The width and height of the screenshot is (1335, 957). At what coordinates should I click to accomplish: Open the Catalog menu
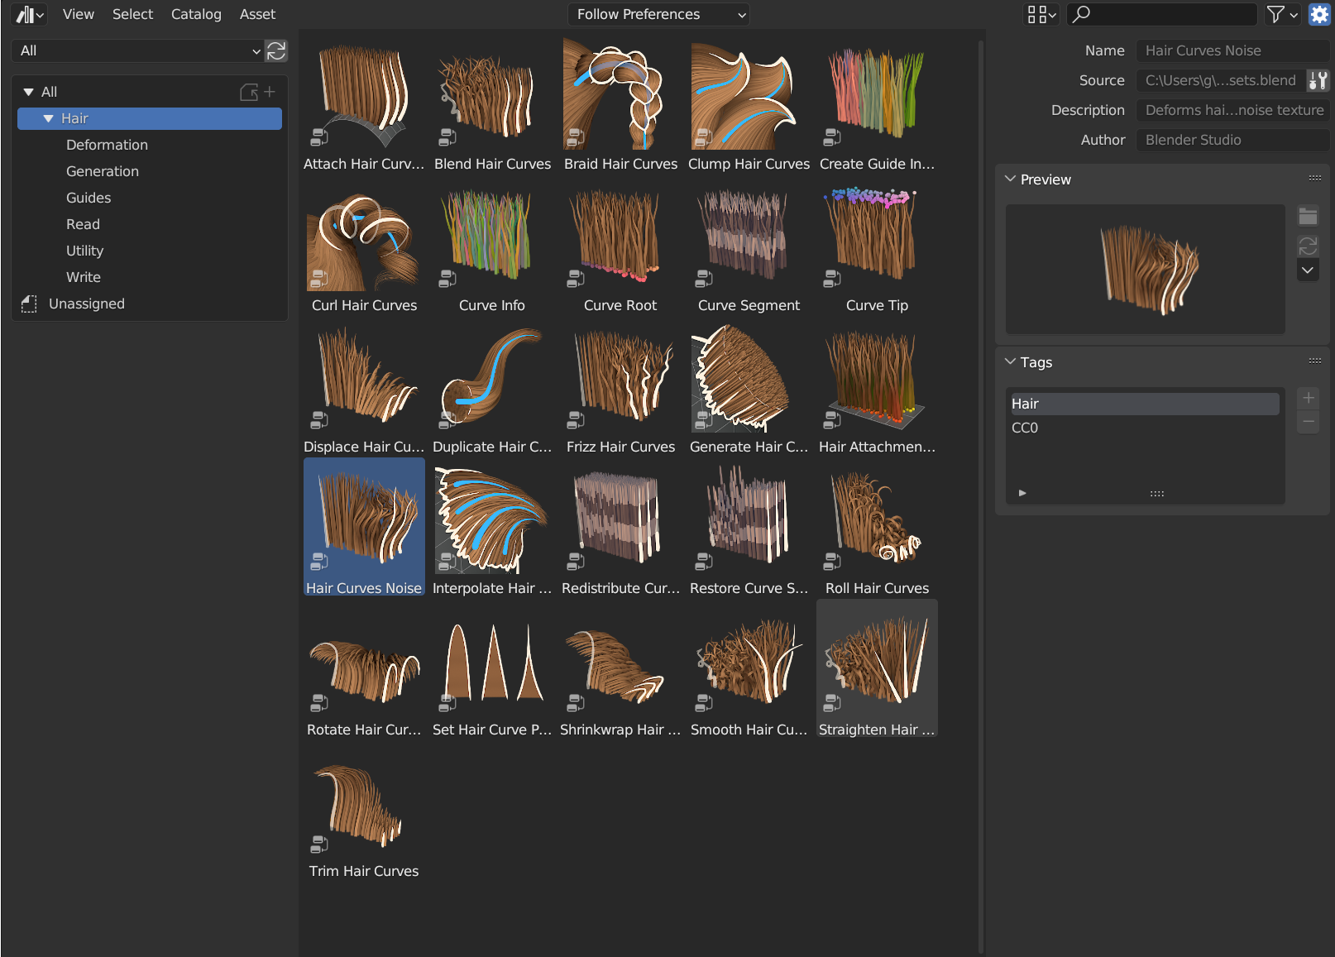(196, 14)
